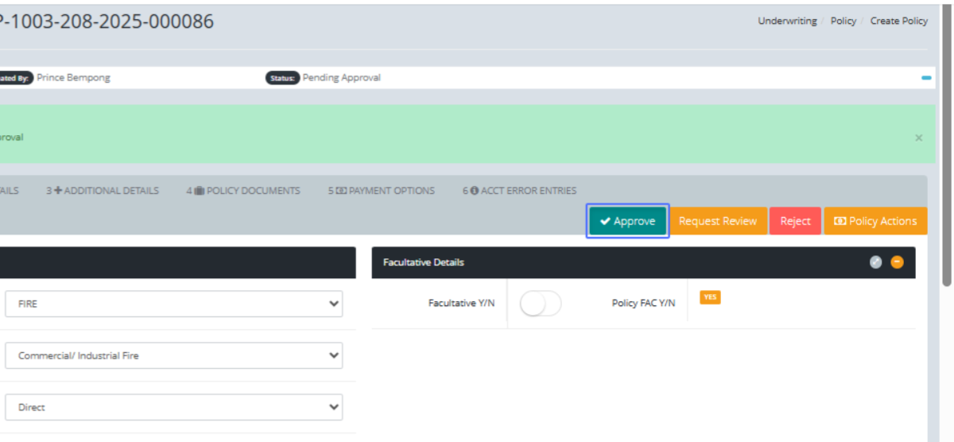This screenshot has height=442, width=954.
Task: Click the Underwriting breadcrumb link
Action: [787, 21]
